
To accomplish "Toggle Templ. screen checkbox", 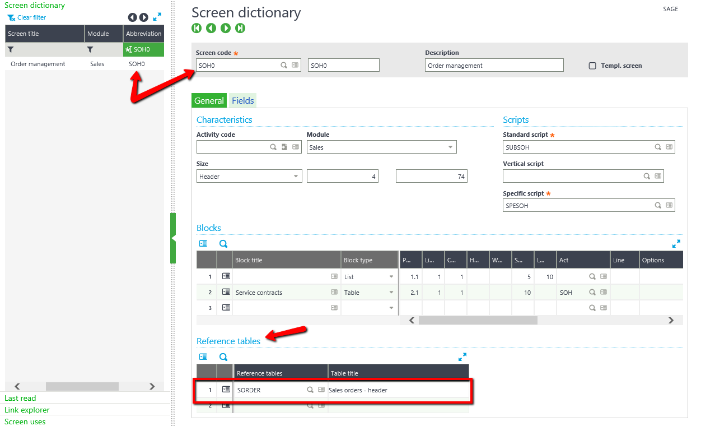I will 592,66.
